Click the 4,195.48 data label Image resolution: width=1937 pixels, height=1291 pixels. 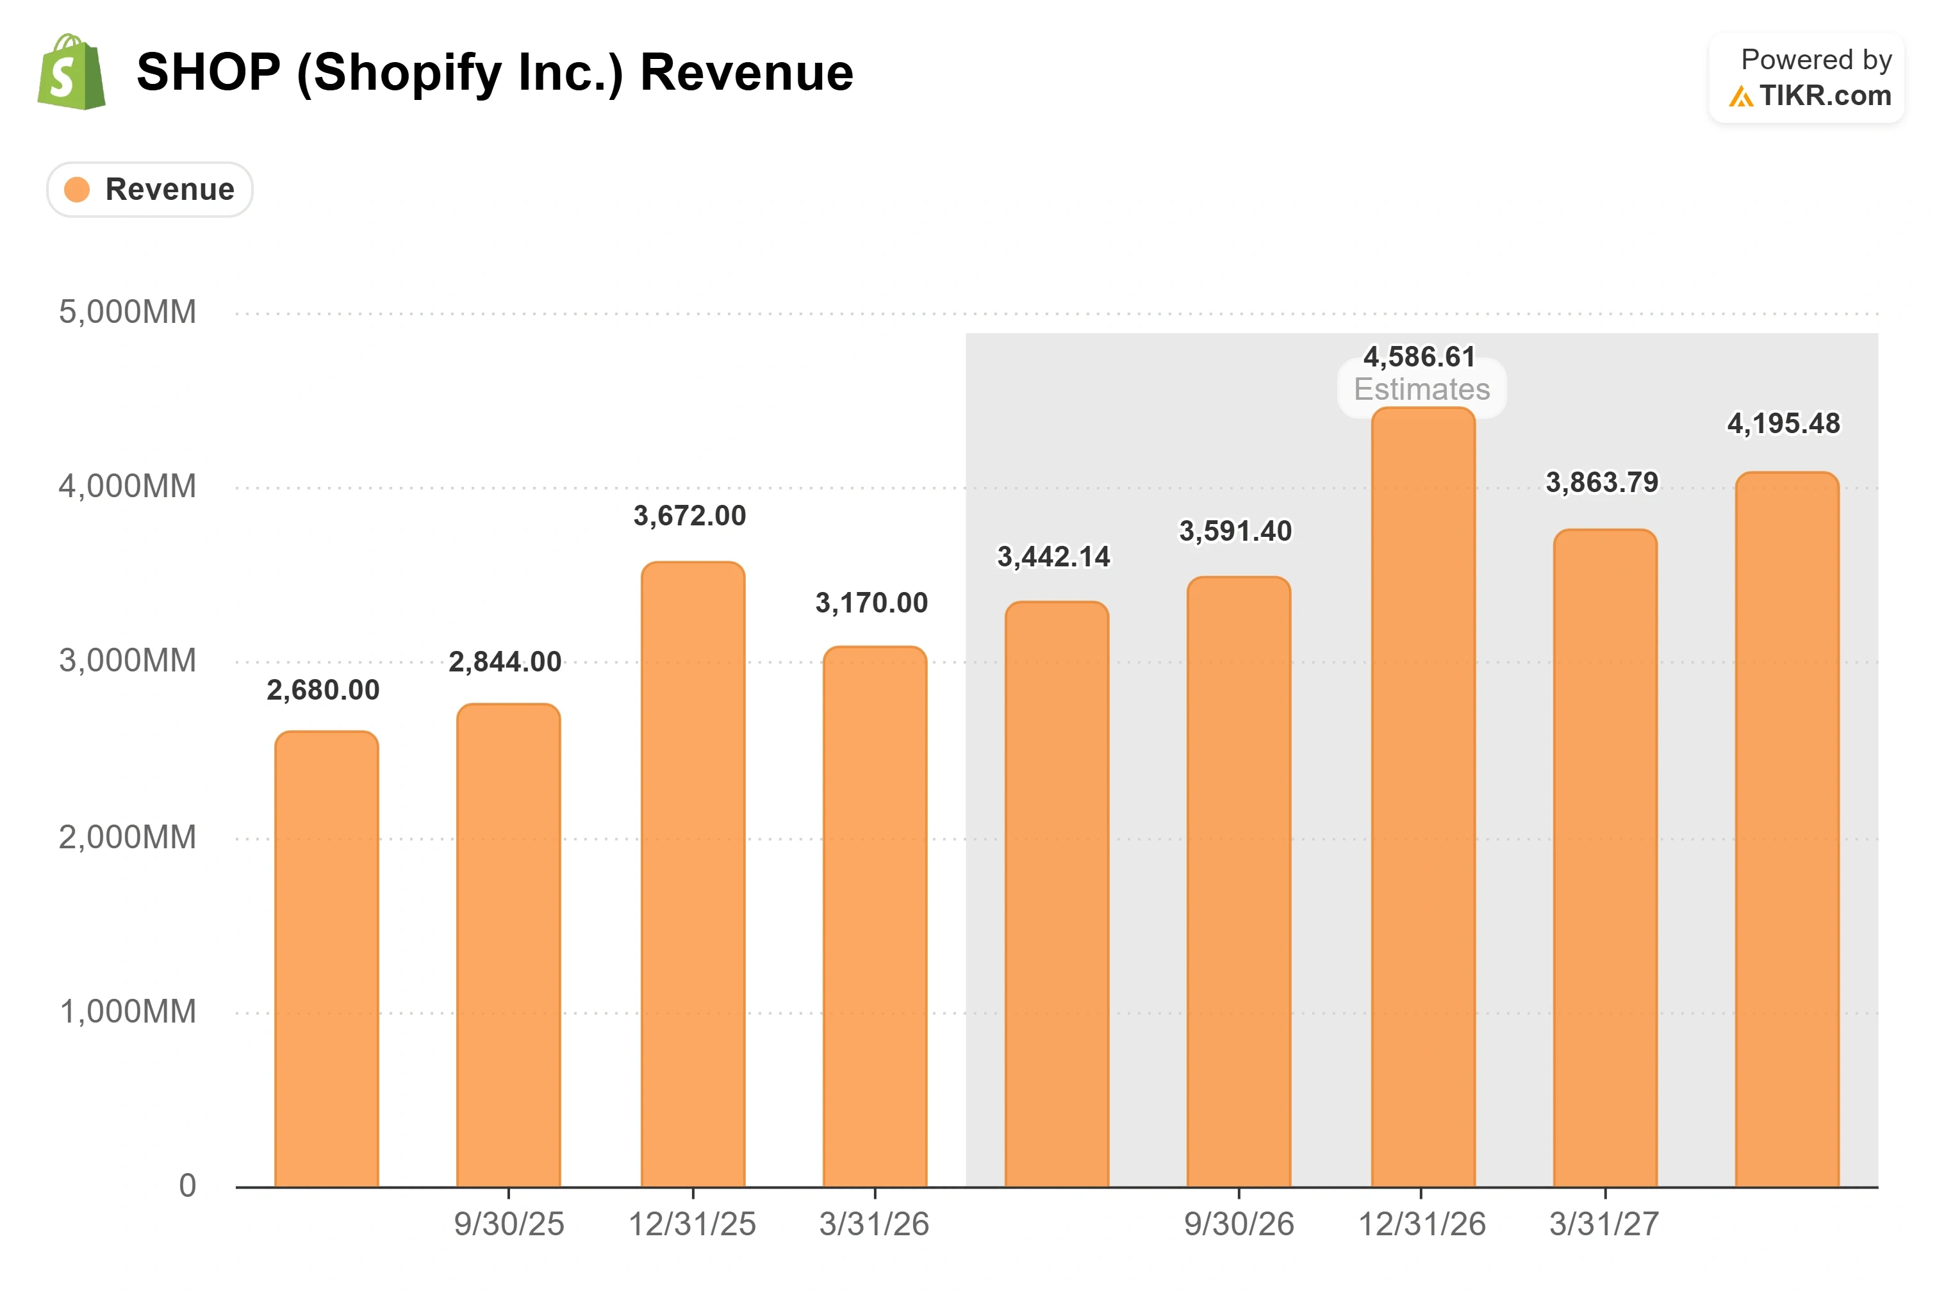coord(1784,424)
